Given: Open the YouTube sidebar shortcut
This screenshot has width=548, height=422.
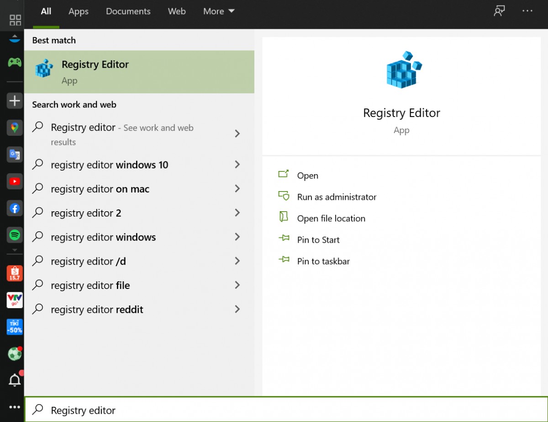Looking at the screenshot, I should [x=15, y=182].
